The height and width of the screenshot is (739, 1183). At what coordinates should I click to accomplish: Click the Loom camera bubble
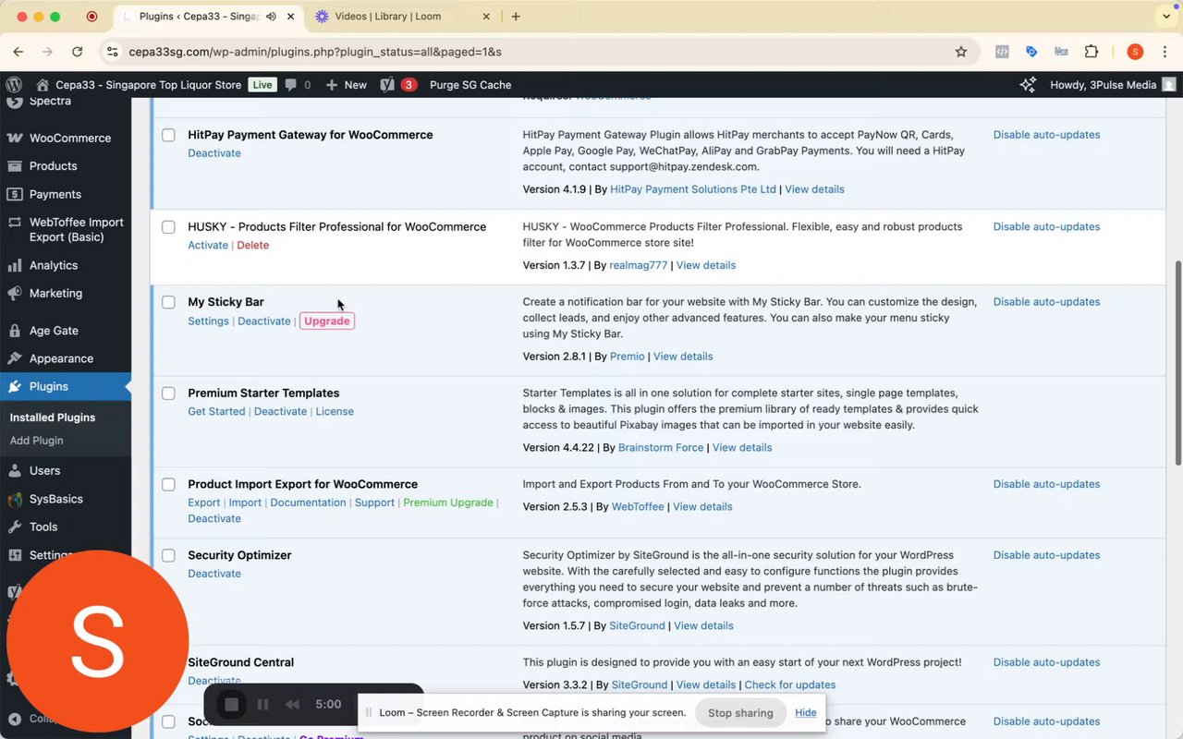tap(97, 642)
